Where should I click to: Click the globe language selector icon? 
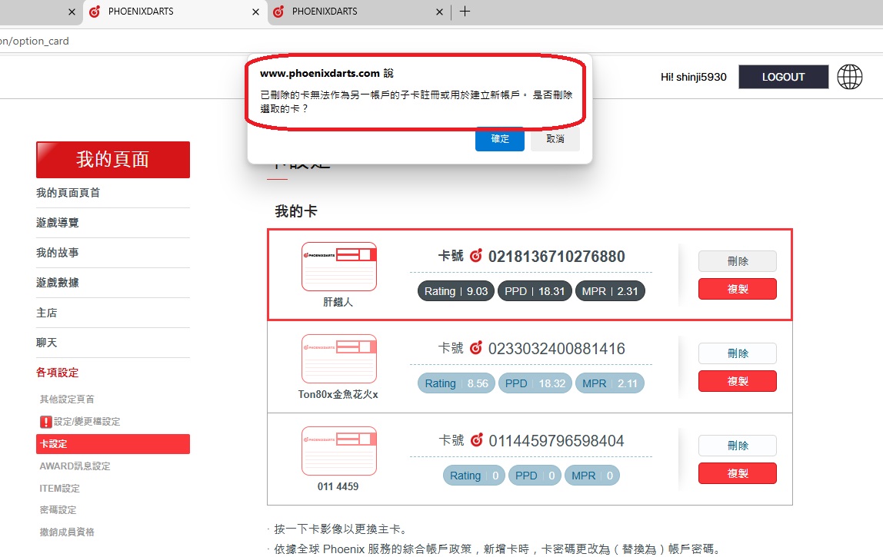pyautogui.click(x=849, y=77)
